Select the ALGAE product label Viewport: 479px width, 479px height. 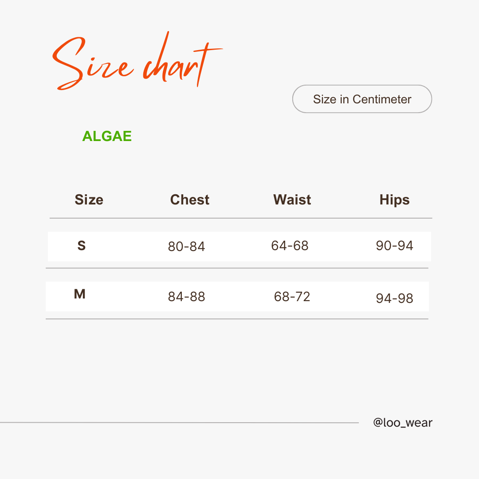point(107,136)
